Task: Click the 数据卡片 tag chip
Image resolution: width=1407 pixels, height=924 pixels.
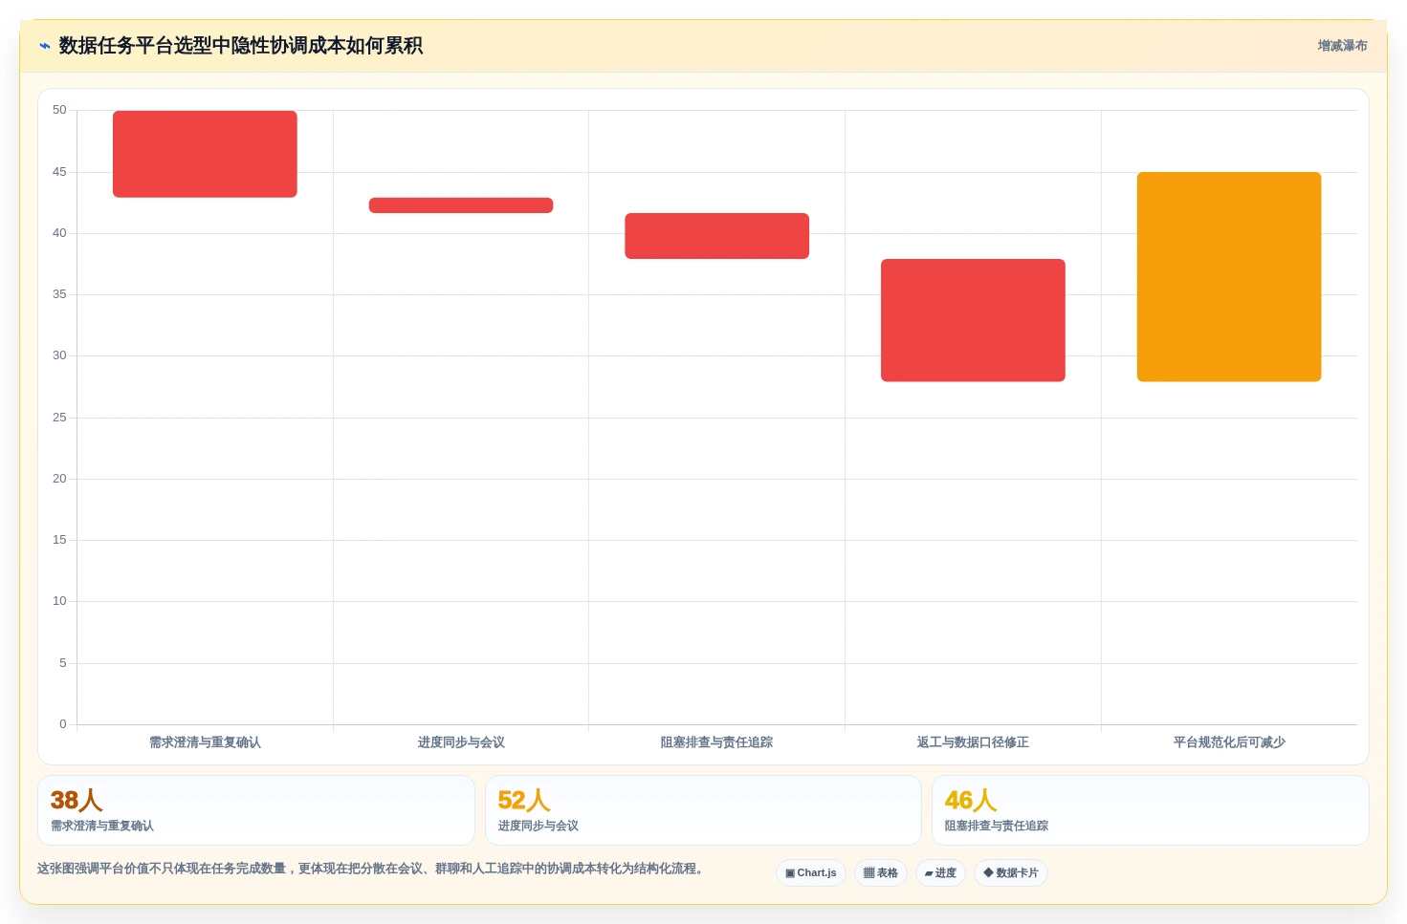Action: coord(1011,873)
